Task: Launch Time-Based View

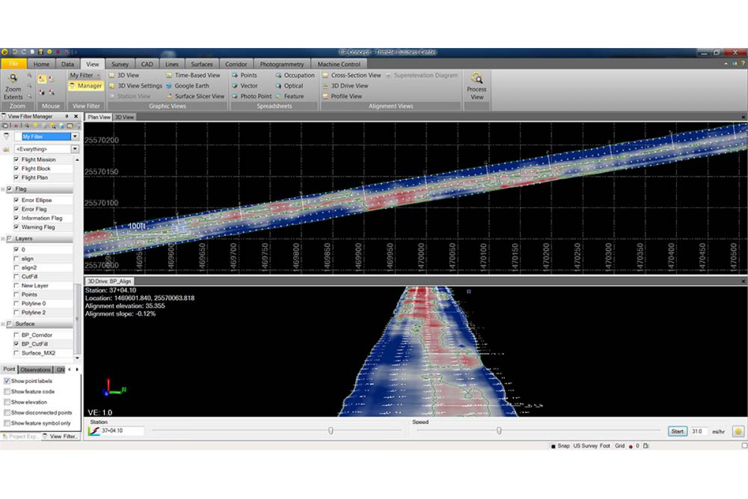Action: point(193,75)
